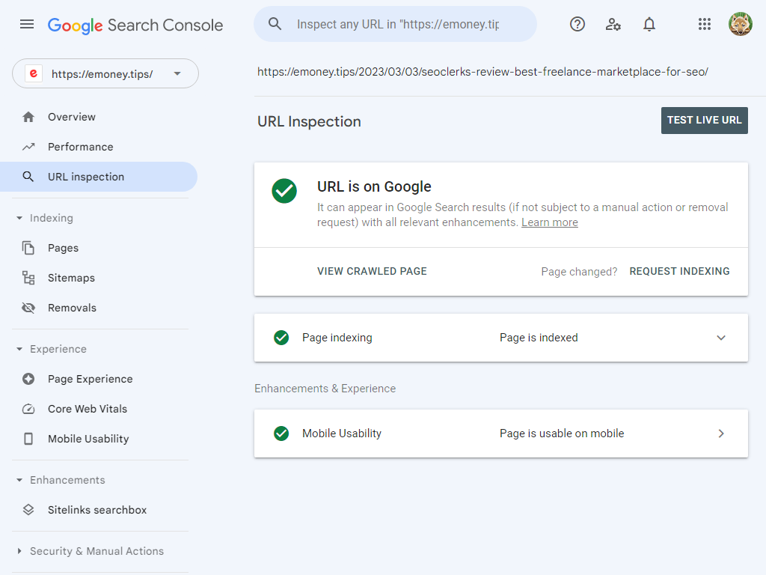Open the Core Web Vitals report
This screenshot has width=766, height=575.
(x=87, y=409)
